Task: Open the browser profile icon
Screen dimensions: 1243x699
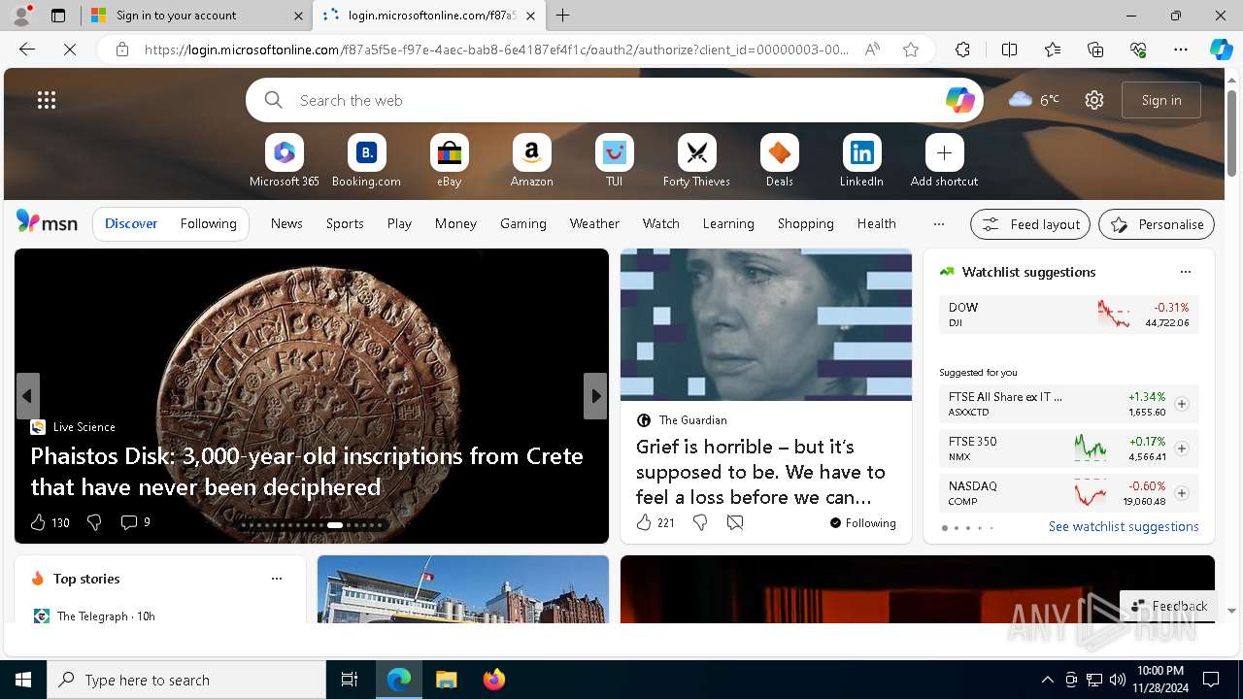Action: 21,16
